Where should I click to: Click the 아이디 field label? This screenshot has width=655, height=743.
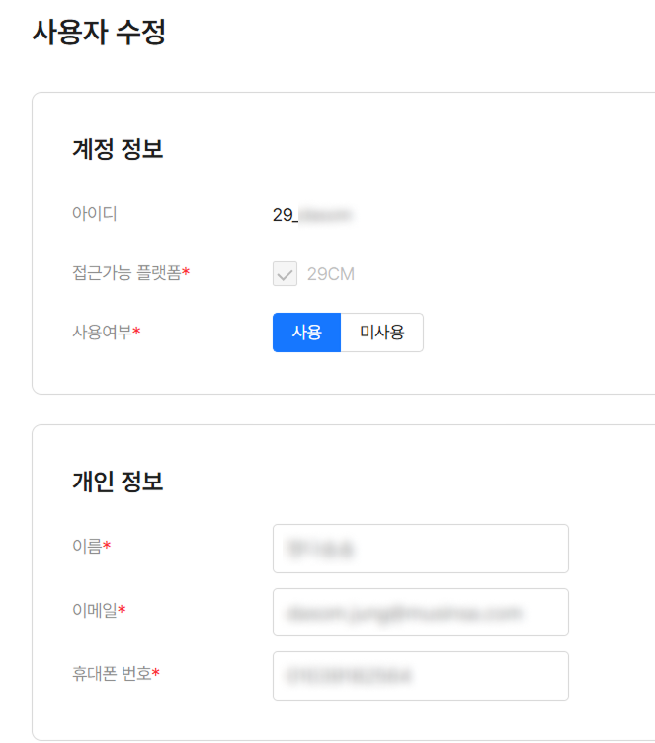(x=95, y=213)
